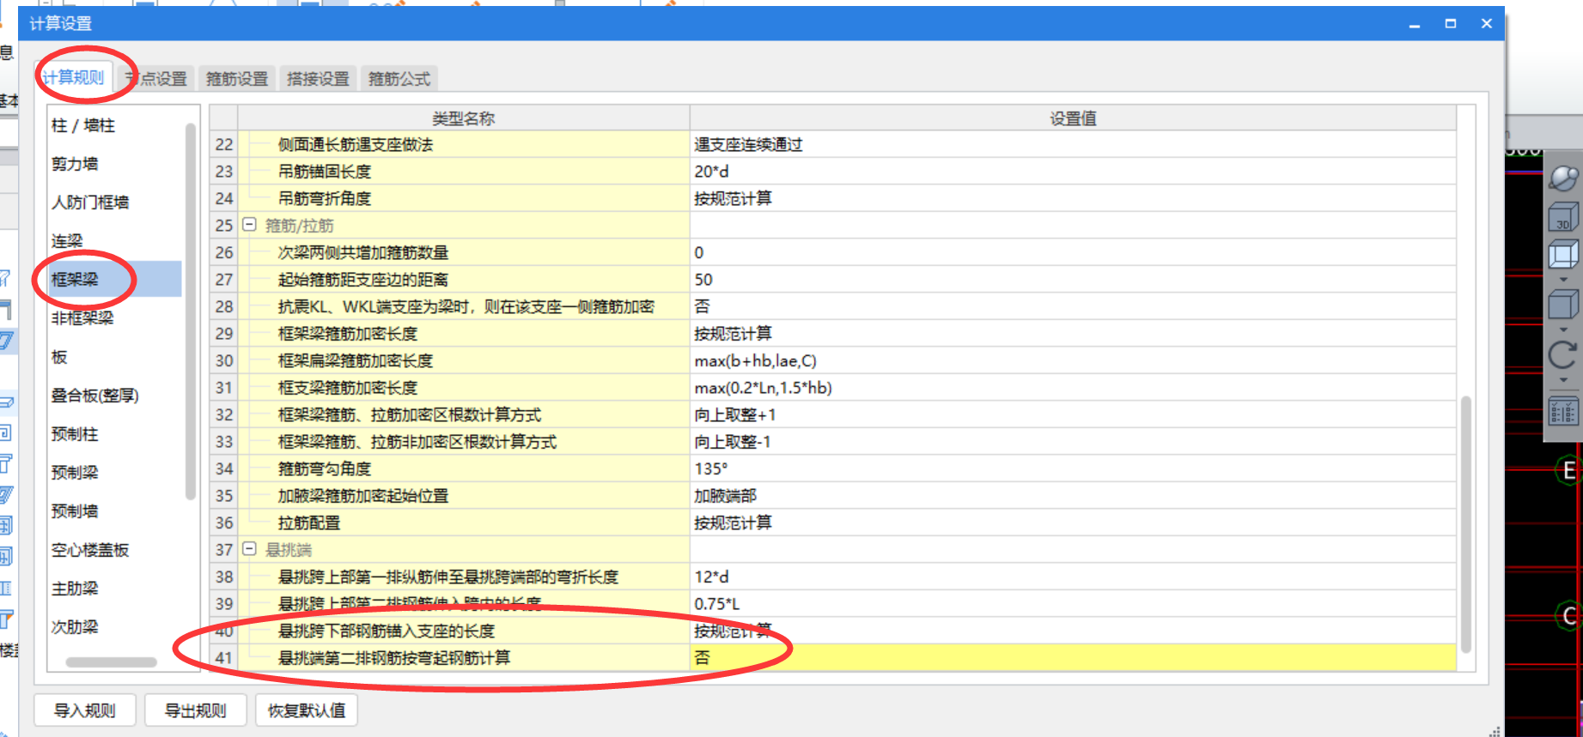Screen dimensions: 1583x737
Task: Click the 向上取整+1 value cell
Action: click(1073, 414)
